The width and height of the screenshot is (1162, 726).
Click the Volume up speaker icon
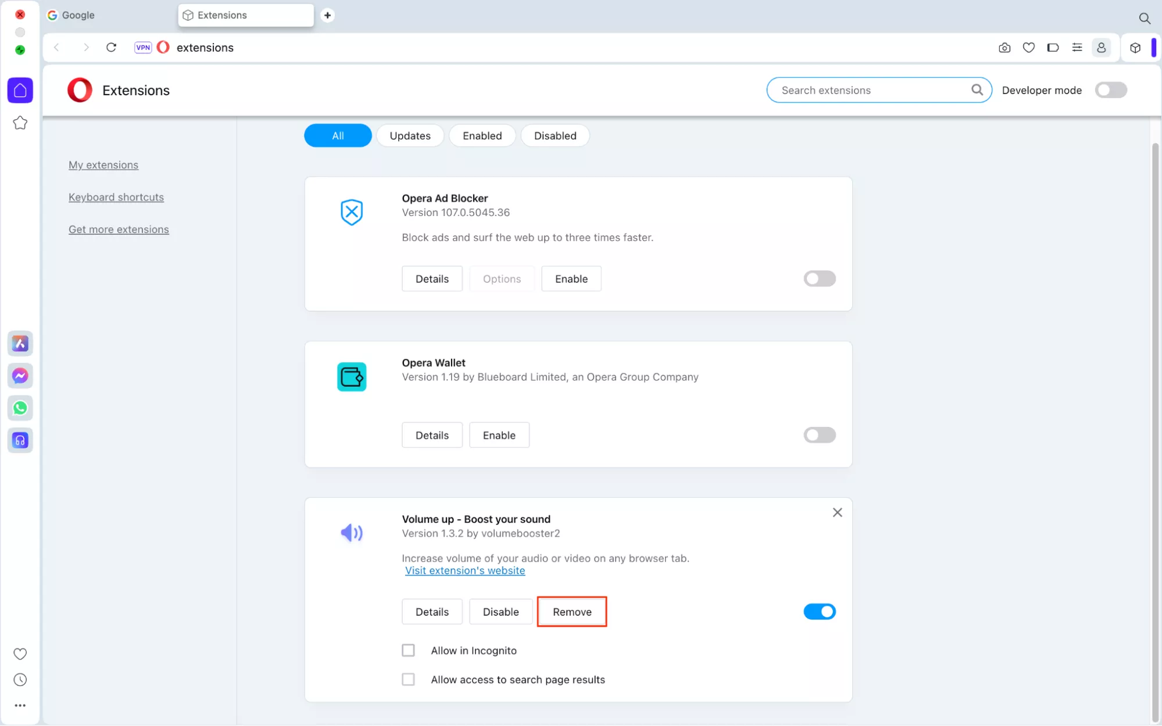[x=352, y=533]
